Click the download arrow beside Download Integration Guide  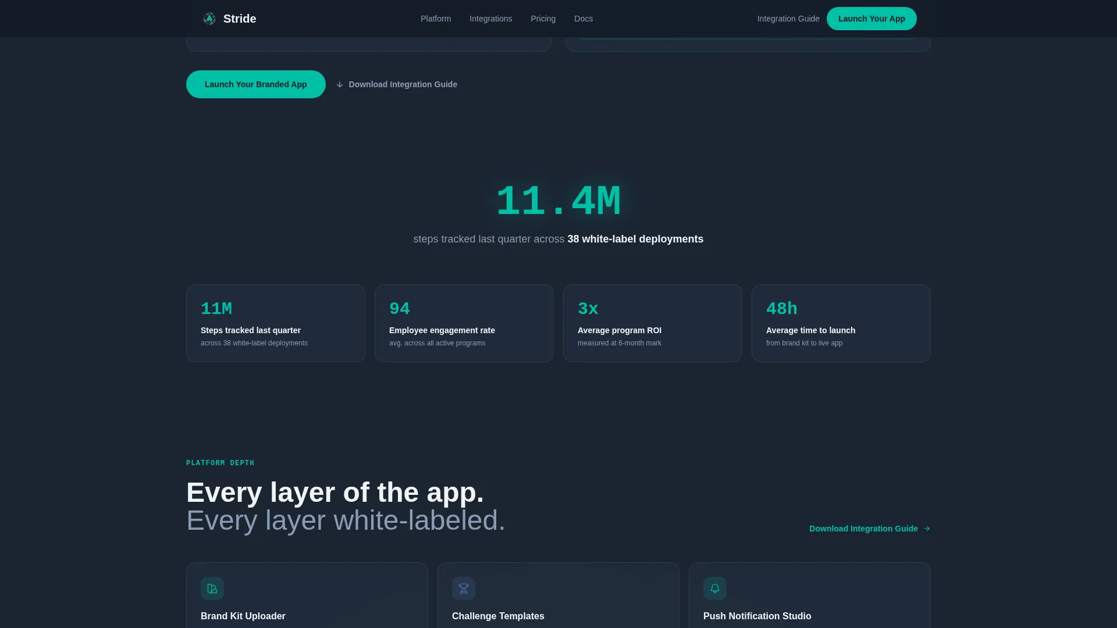340,84
